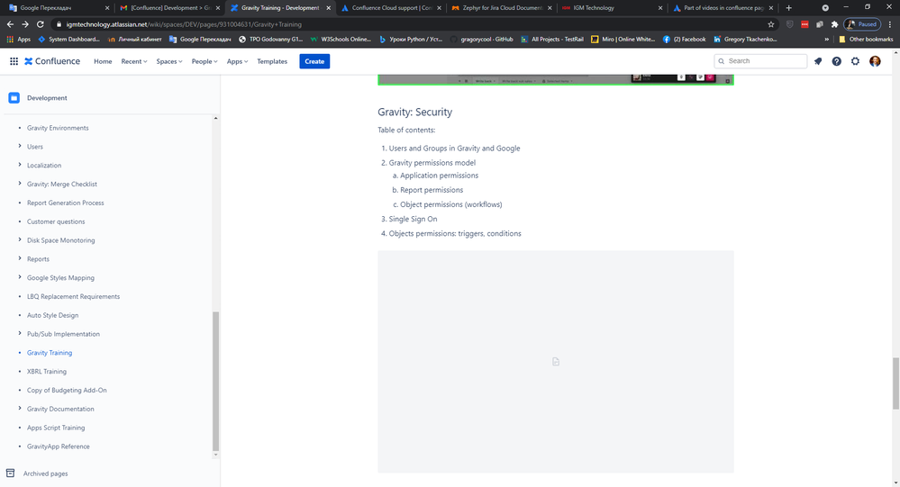This screenshot has height=487, width=900.
Task: Expand Disk Space Monotoring tree item
Action: (x=20, y=240)
